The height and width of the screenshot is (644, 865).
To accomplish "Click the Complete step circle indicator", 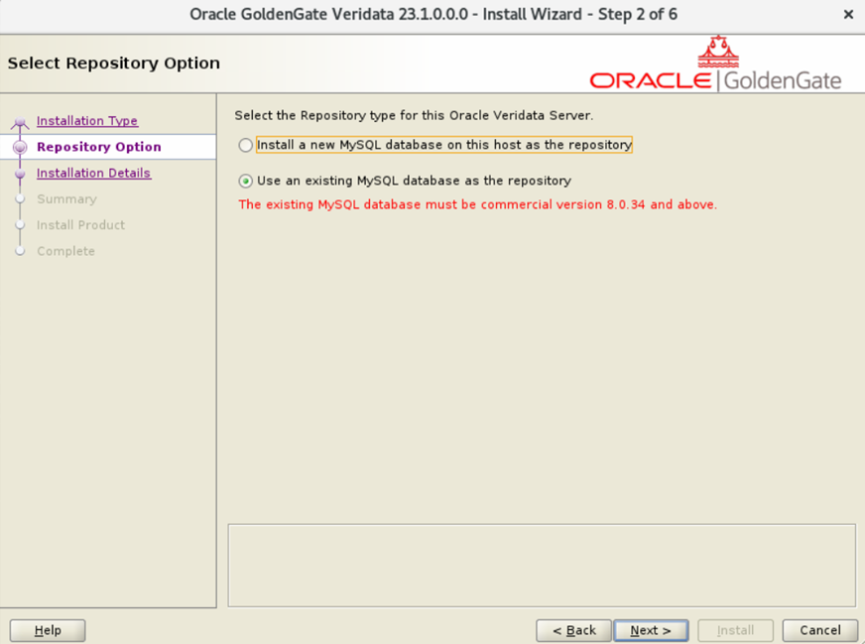I will tap(21, 251).
